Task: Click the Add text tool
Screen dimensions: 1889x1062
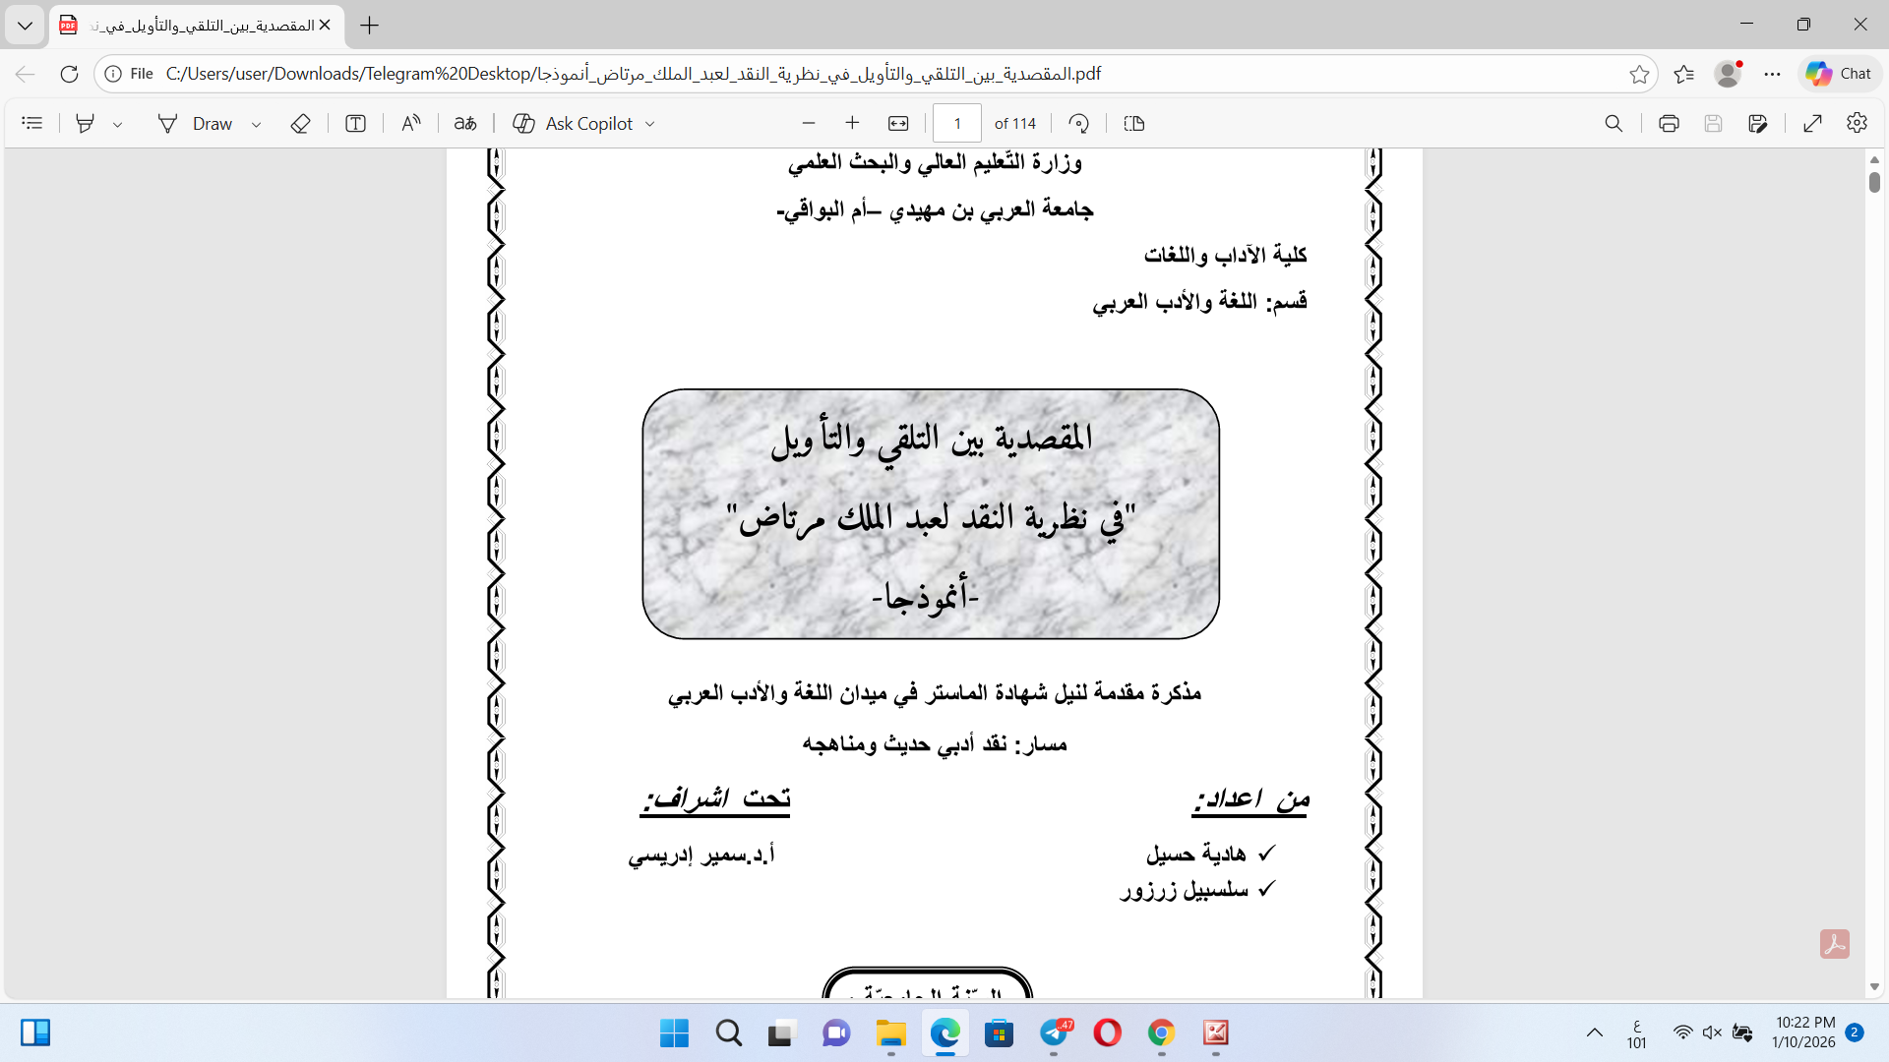Action: point(356,123)
